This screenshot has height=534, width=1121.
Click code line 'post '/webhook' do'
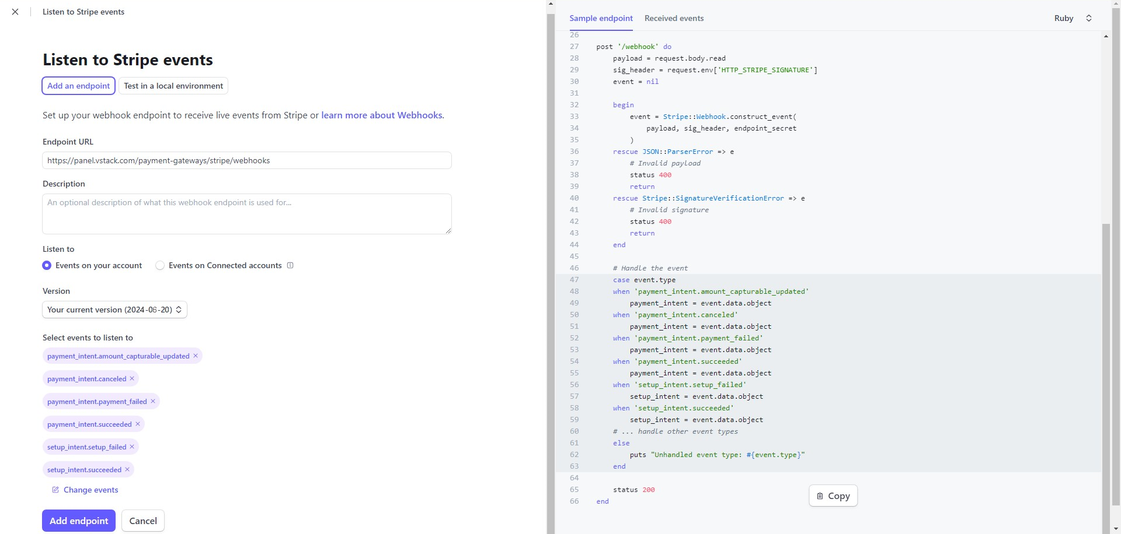[x=633, y=47]
